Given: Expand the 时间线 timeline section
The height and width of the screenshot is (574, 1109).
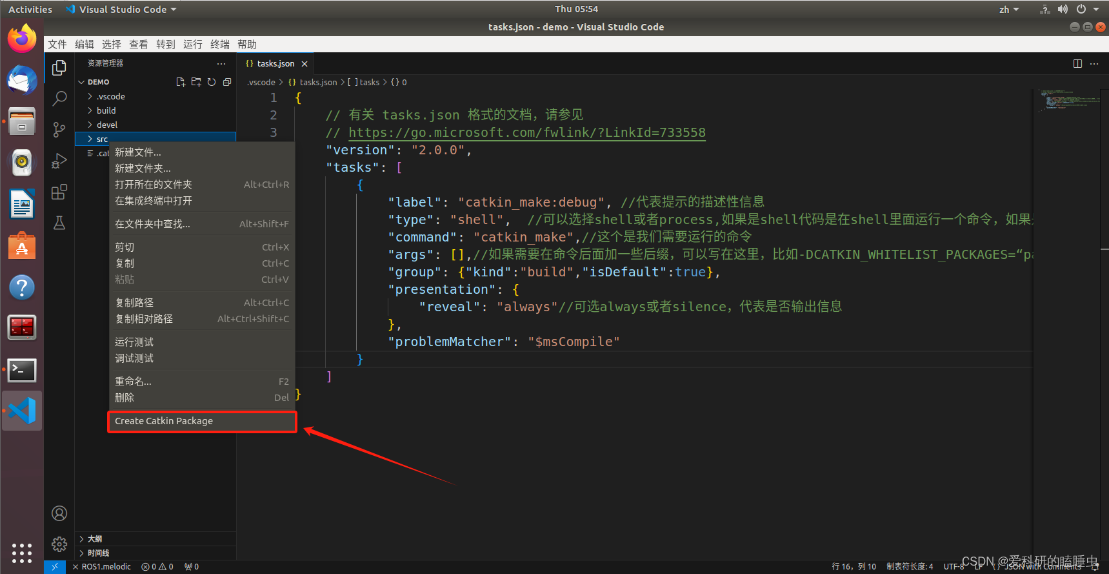Looking at the screenshot, I should point(155,553).
